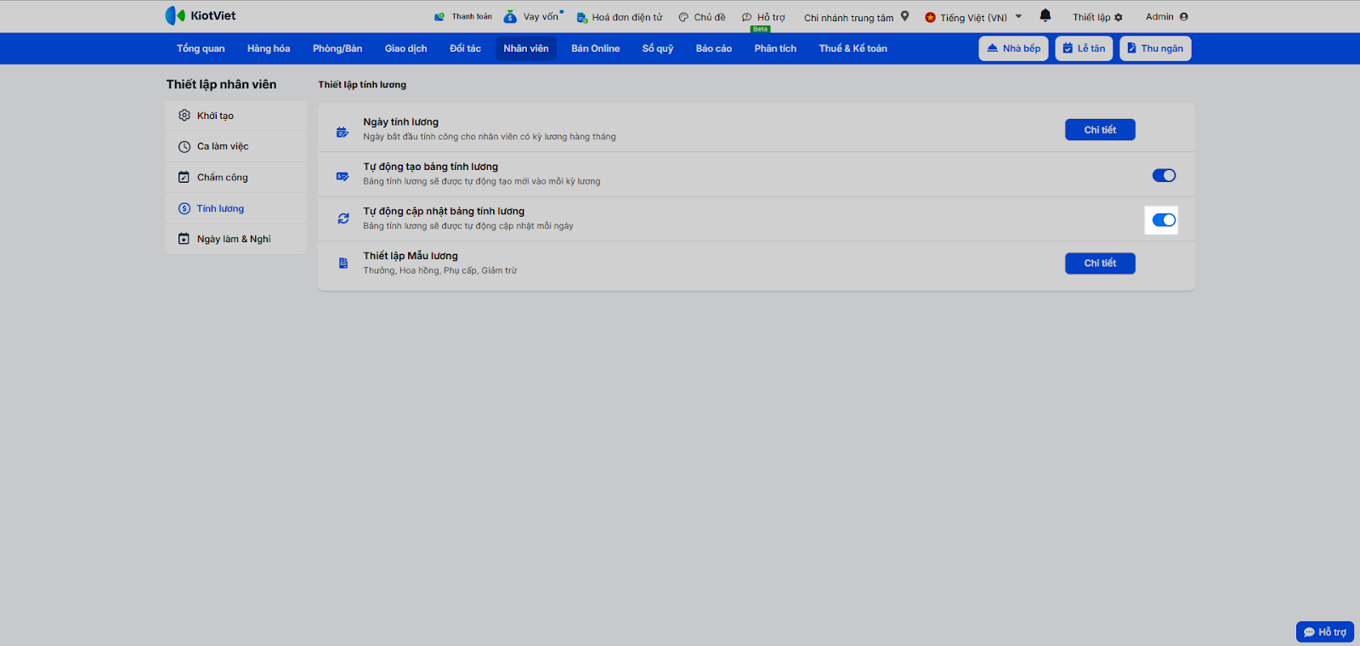Click the Vietnam flag icon

(x=931, y=17)
